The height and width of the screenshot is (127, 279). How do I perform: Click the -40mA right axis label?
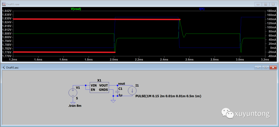coord(271,56)
